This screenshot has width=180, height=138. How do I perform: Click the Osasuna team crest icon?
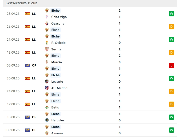click(x=47, y=23)
